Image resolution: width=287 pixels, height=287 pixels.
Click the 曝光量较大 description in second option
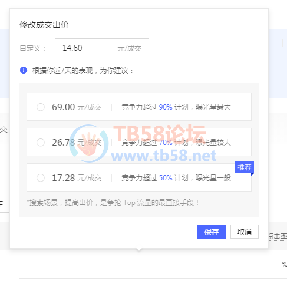213,143
